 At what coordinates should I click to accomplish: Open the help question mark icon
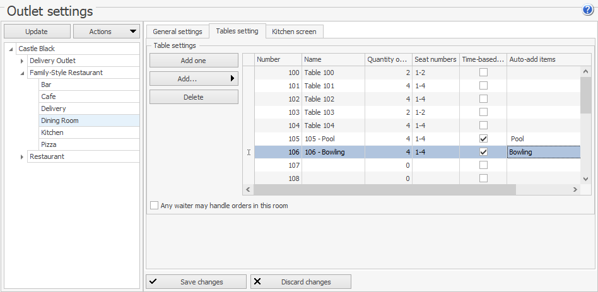click(x=588, y=10)
